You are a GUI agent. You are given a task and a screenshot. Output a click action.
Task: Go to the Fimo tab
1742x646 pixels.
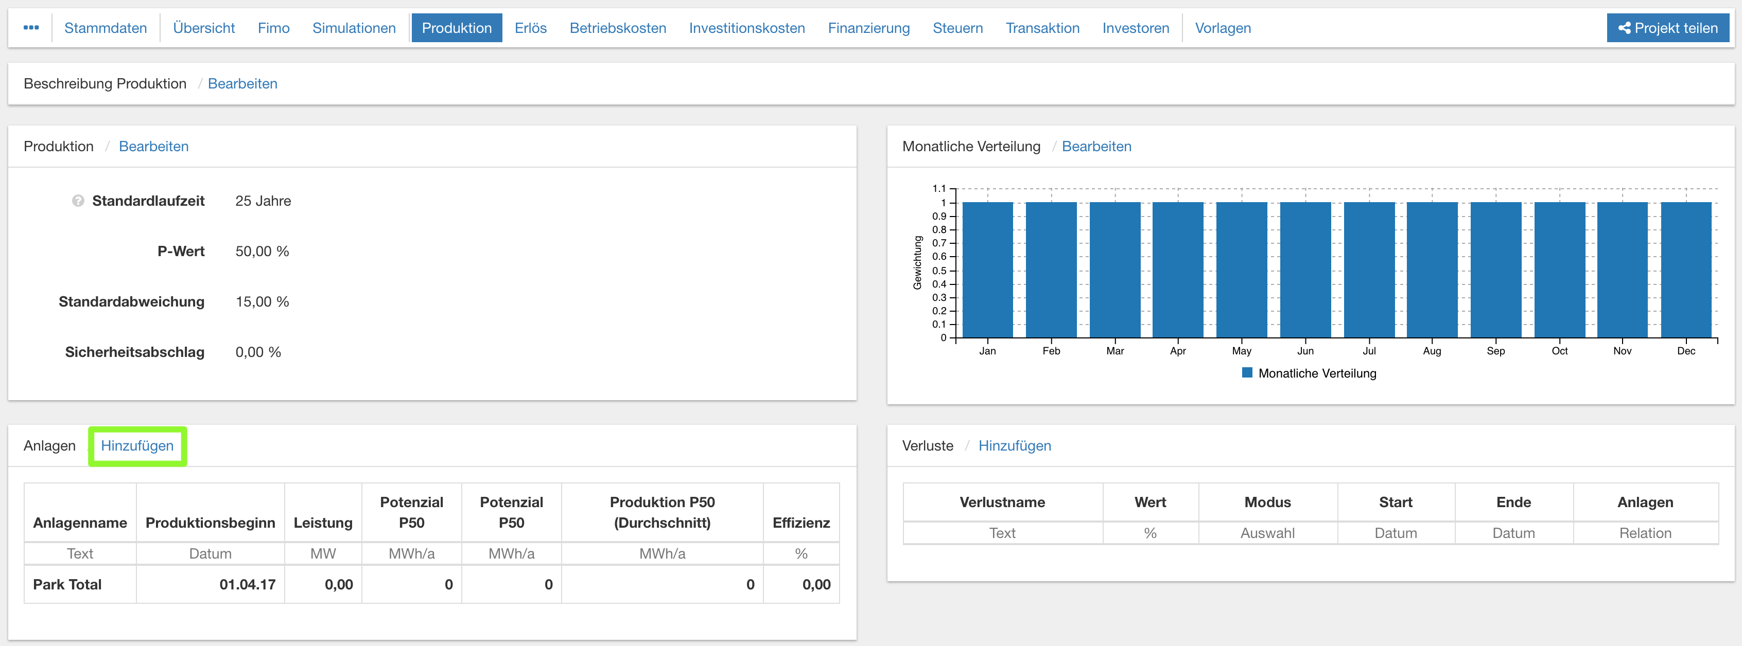pos(273,28)
